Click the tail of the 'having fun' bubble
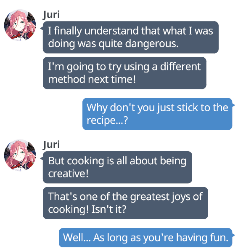The image size is (238, 249). [233, 235]
